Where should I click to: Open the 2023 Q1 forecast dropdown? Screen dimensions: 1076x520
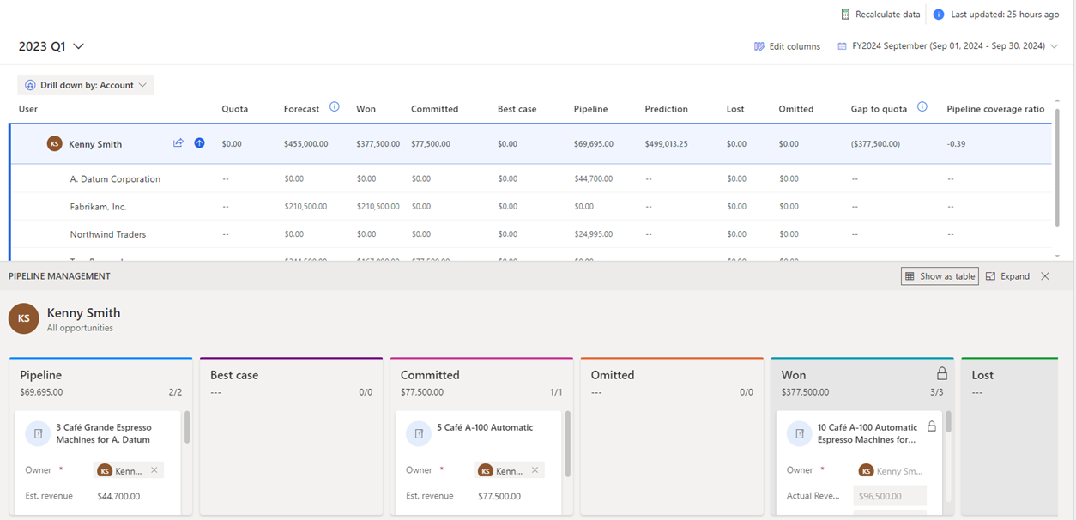click(51, 46)
